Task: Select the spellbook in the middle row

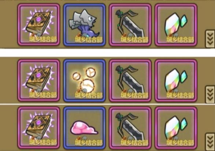Action: tap(39, 80)
